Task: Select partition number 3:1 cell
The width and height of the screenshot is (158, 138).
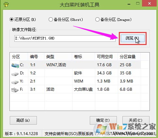Action: click(x=33, y=89)
